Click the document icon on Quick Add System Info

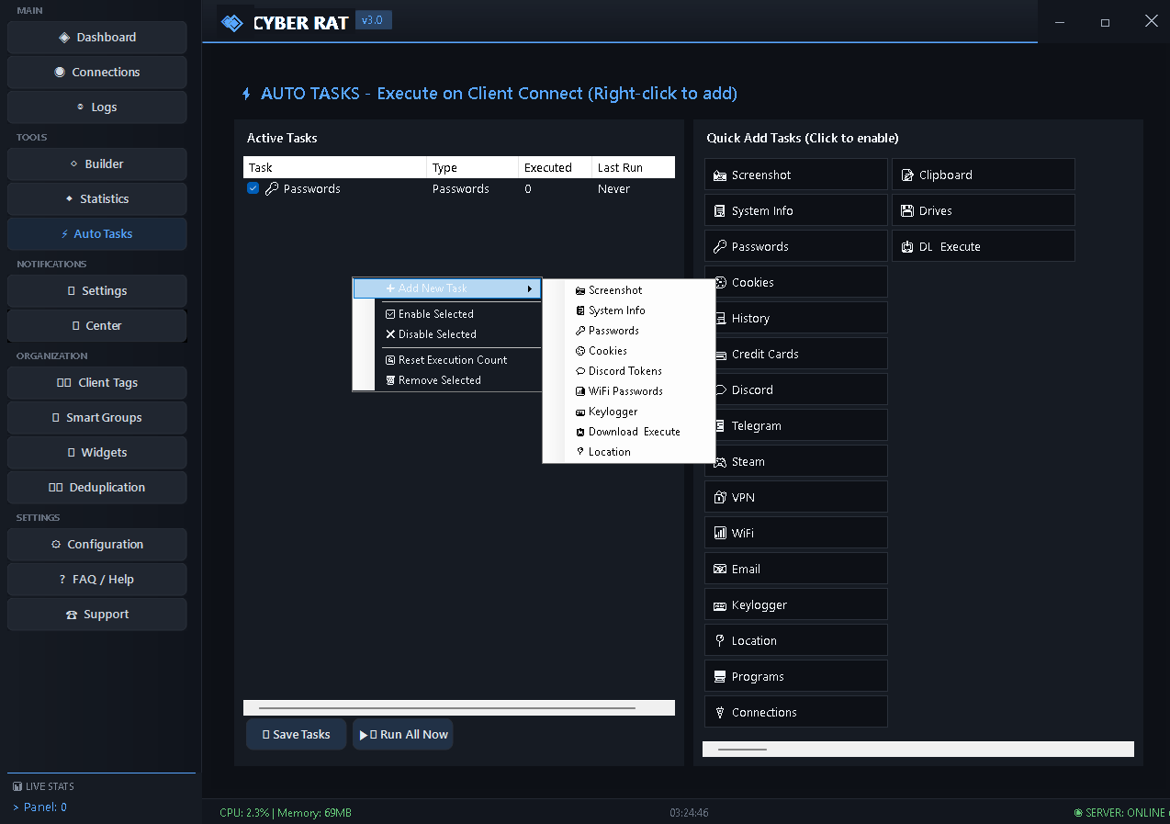click(x=720, y=211)
